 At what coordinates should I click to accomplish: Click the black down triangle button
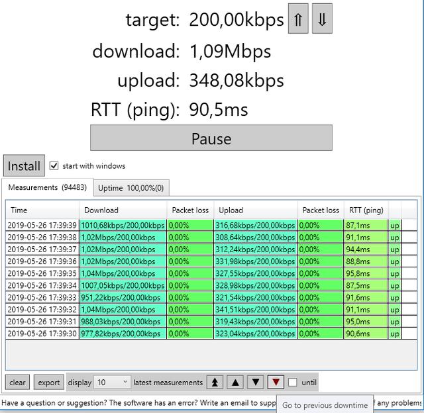[x=256, y=382]
